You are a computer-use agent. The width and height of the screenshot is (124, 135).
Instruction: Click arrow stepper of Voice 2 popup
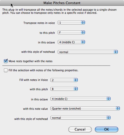(x=76, y=80)
